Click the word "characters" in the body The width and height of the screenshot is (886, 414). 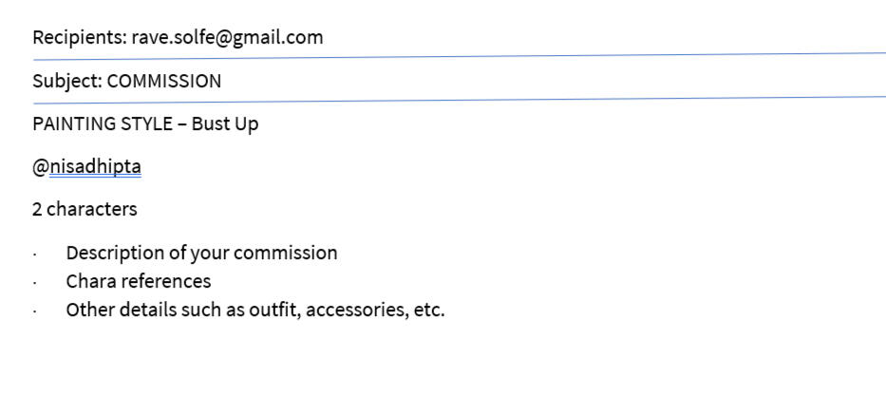pyautogui.click(x=92, y=209)
